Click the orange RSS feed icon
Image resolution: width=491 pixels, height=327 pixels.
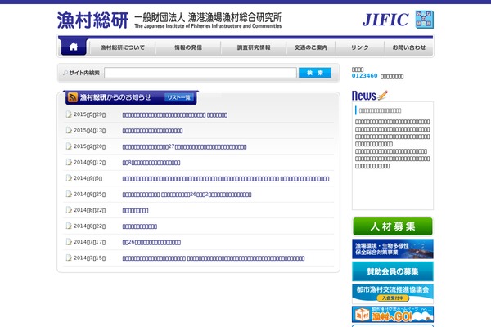click(x=73, y=97)
